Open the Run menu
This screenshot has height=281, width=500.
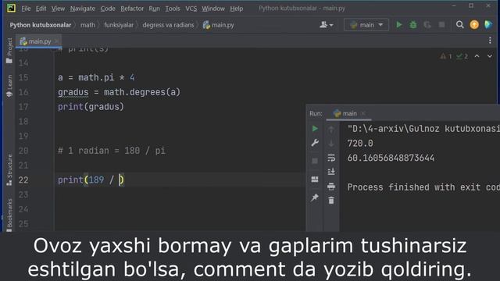[x=155, y=9]
